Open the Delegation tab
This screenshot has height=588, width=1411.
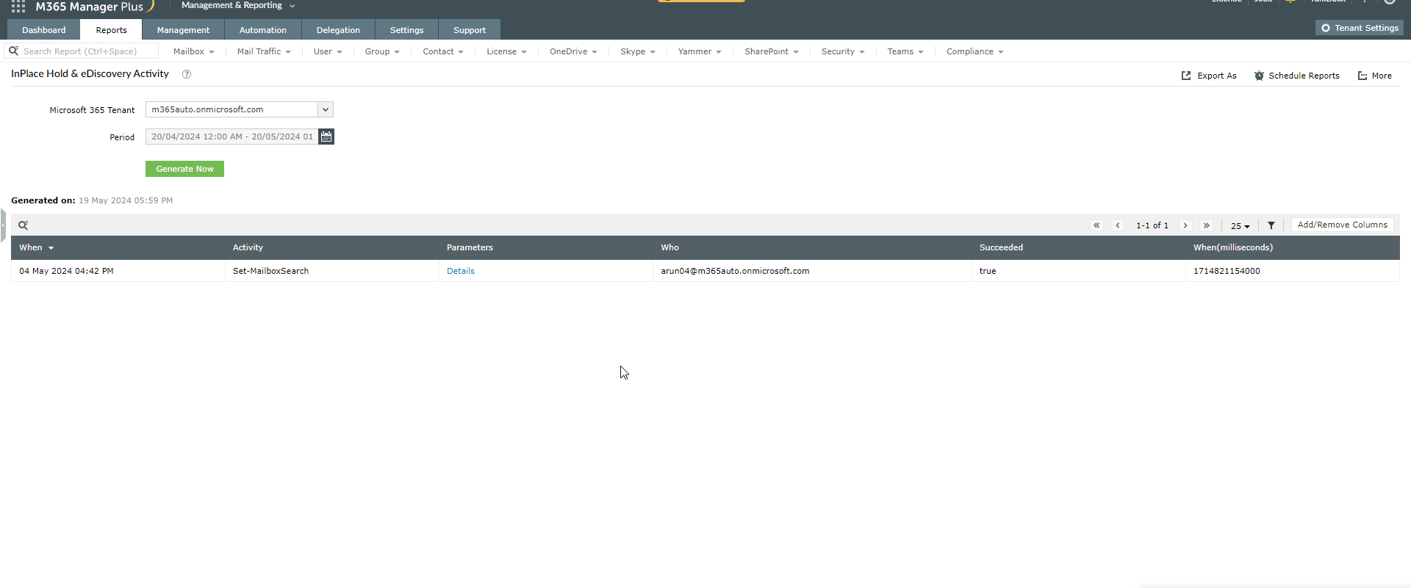338,30
